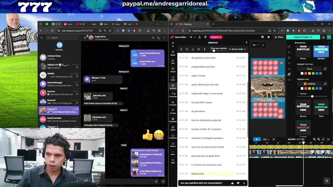Viewport: 333px width, 187px height.
Task: Open Chrome tab search dropdown in Telegram window
Action: [x=41, y=24]
